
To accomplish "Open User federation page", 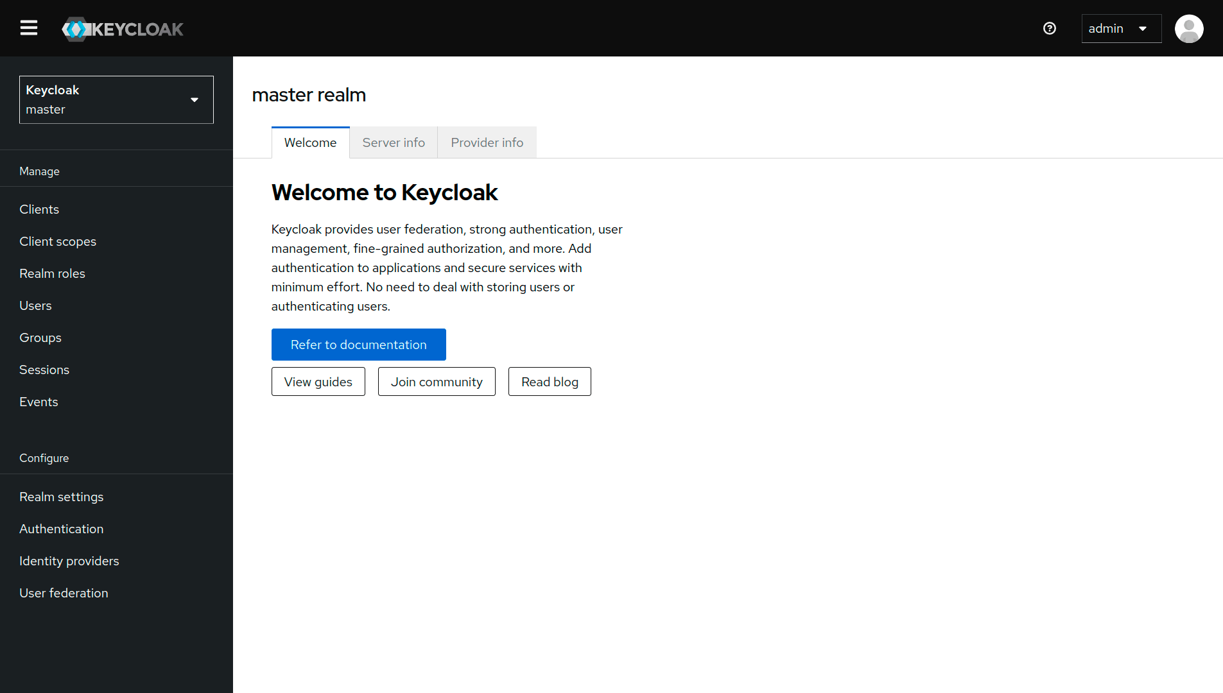I will (64, 593).
